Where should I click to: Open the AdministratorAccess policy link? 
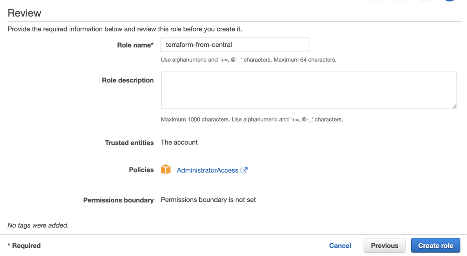point(207,170)
